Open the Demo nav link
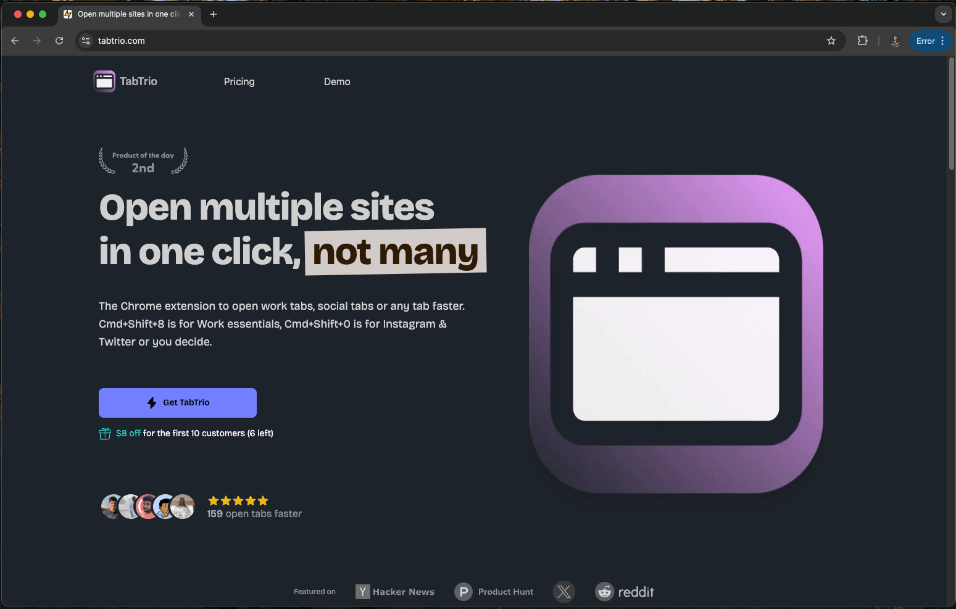 tap(337, 81)
